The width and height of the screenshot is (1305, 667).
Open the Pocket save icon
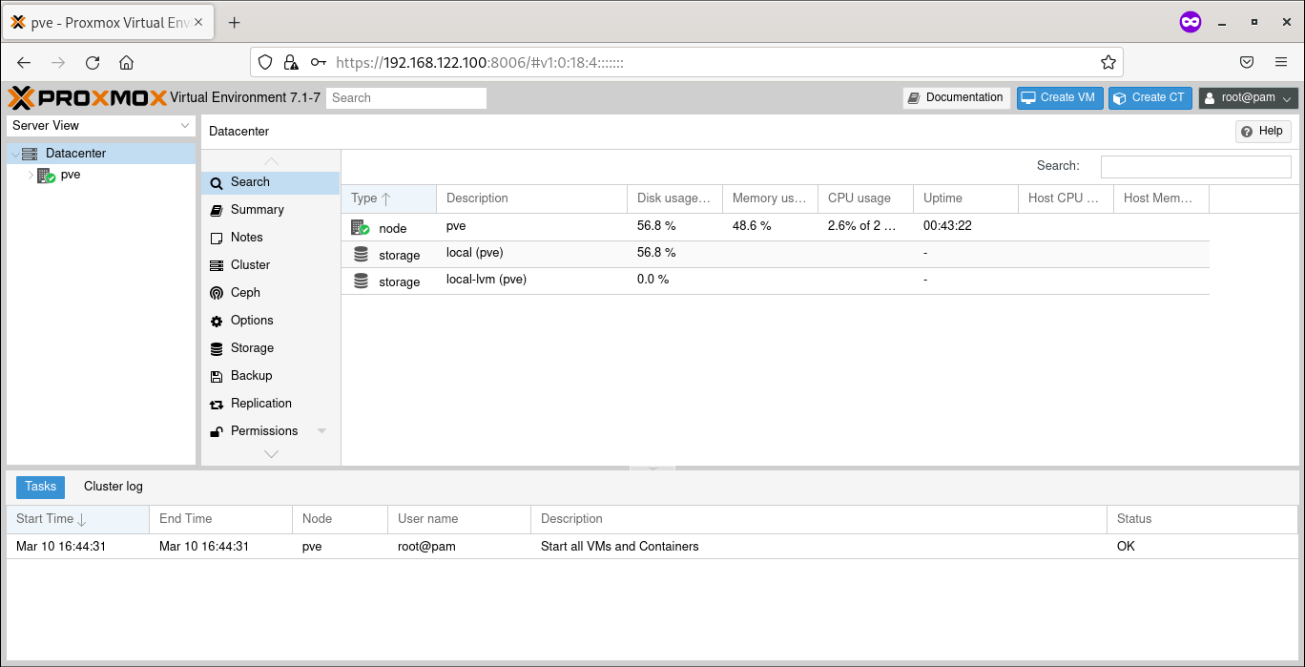coord(1247,62)
